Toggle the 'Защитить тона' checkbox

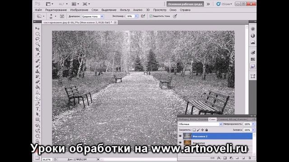tap(151, 16)
